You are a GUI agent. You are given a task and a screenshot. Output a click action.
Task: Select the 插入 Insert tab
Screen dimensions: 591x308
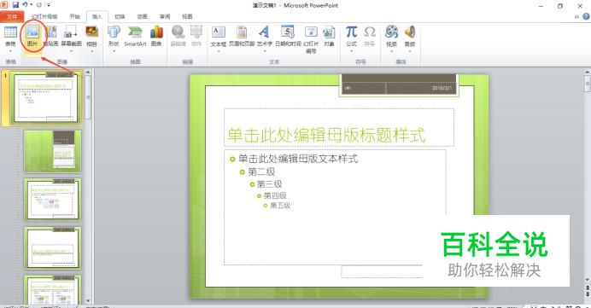(x=97, y=16)
